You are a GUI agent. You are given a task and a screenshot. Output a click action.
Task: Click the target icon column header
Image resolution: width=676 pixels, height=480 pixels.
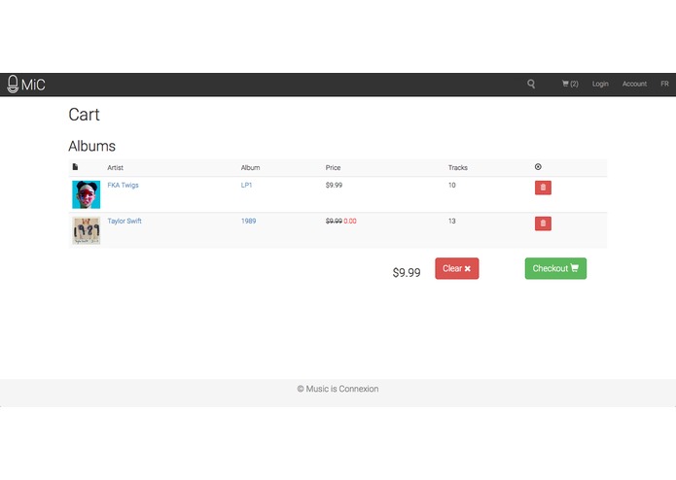[x=538, y=167]
